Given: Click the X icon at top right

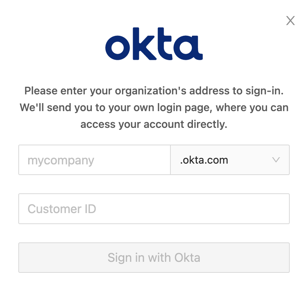Looking at the screenshot, I should 291,21.
